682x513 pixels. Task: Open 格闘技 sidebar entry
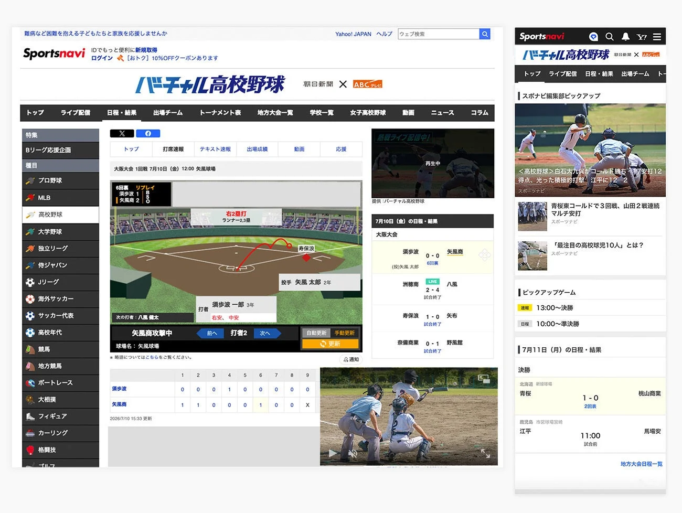(60, 450)
